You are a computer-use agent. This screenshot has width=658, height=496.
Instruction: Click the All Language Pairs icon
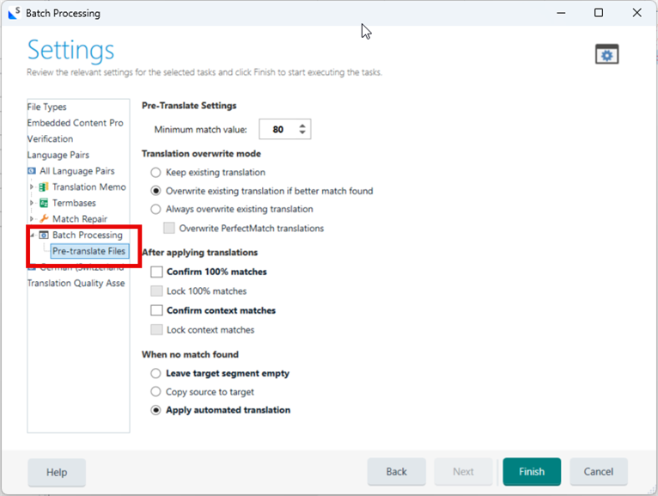32,171
